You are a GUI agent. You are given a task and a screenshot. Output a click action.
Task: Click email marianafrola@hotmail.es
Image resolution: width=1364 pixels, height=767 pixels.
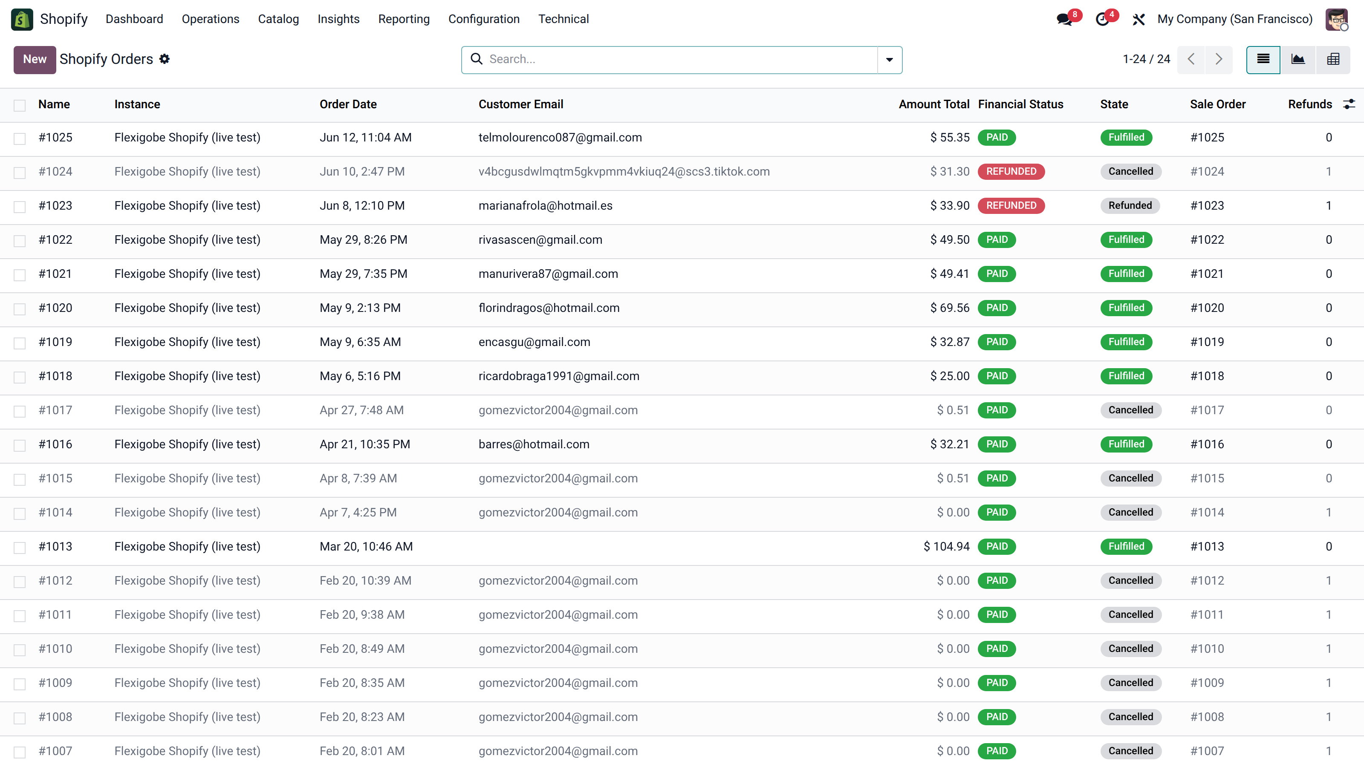click(545, 205)
